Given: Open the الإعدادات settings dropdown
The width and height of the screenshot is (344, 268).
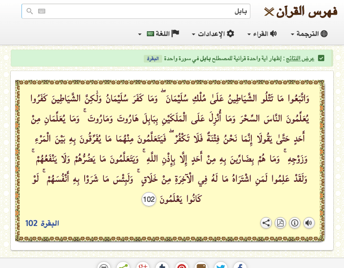Looking at the screenshot, I should 213,33.
